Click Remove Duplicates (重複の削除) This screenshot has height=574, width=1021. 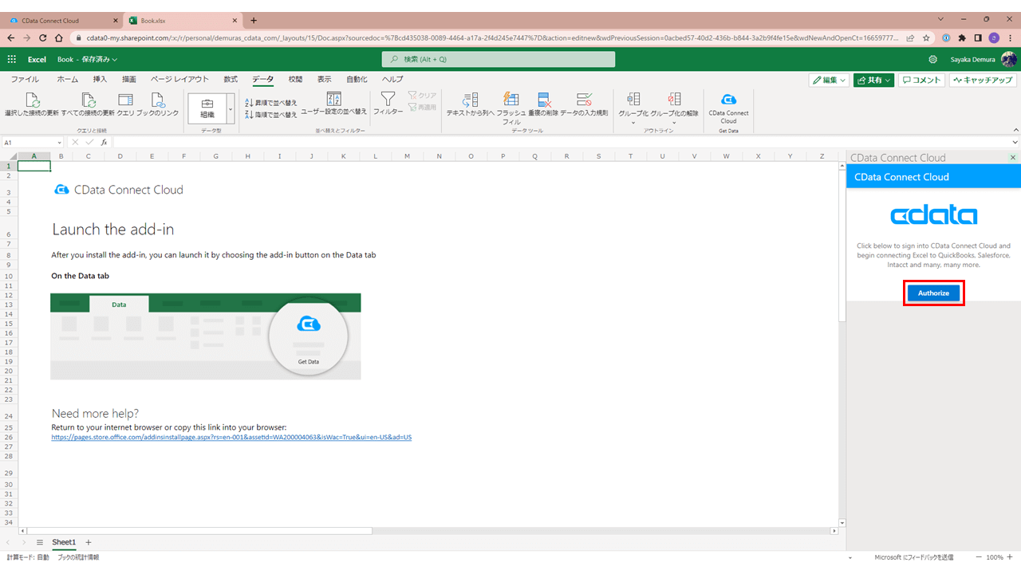click(x=543, y=104)
